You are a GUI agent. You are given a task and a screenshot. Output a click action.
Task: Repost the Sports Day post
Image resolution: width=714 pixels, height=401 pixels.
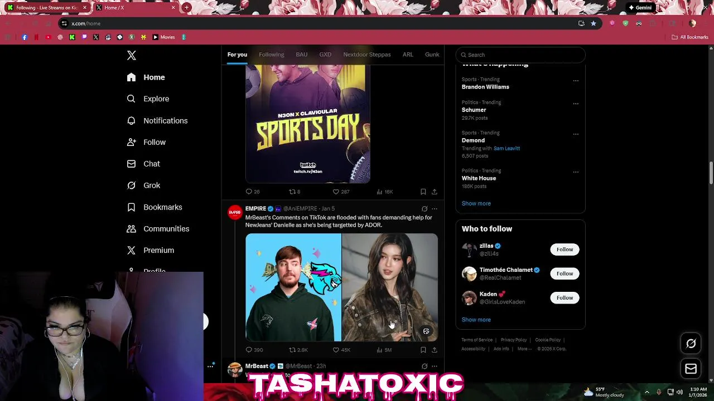pyautogui.click(x=295, y=192)
